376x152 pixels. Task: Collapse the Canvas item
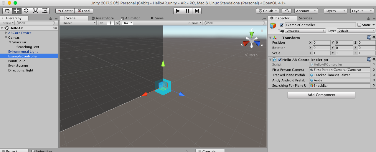pos(6,37)
